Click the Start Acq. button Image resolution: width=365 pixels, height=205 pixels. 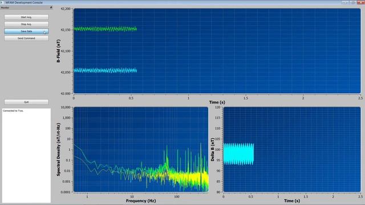[x=26, y=17]
